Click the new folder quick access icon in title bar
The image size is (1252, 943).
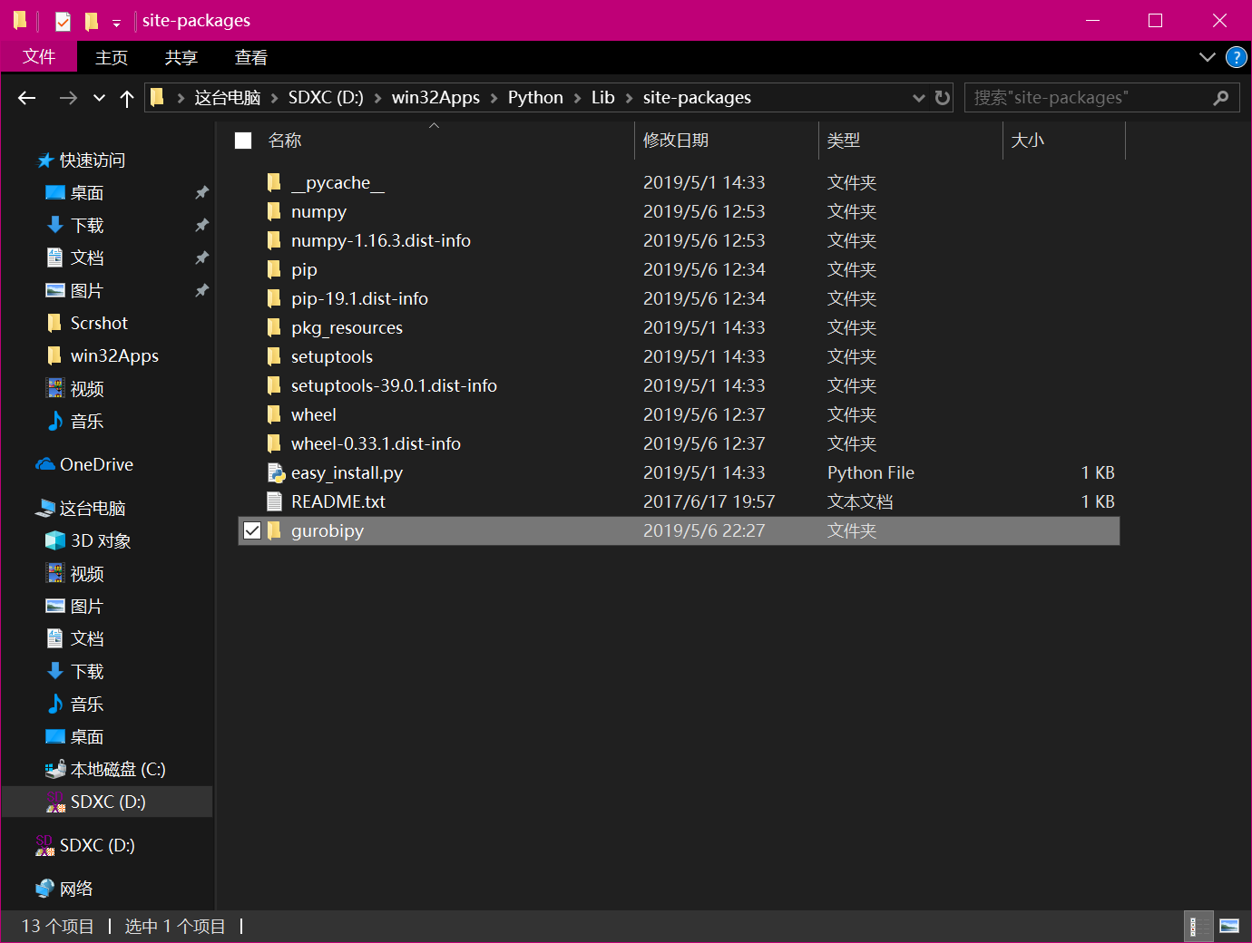(92, 20)
